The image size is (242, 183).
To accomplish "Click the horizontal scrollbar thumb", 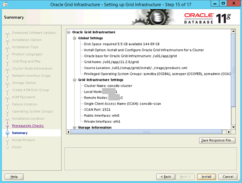I will 146,132.
